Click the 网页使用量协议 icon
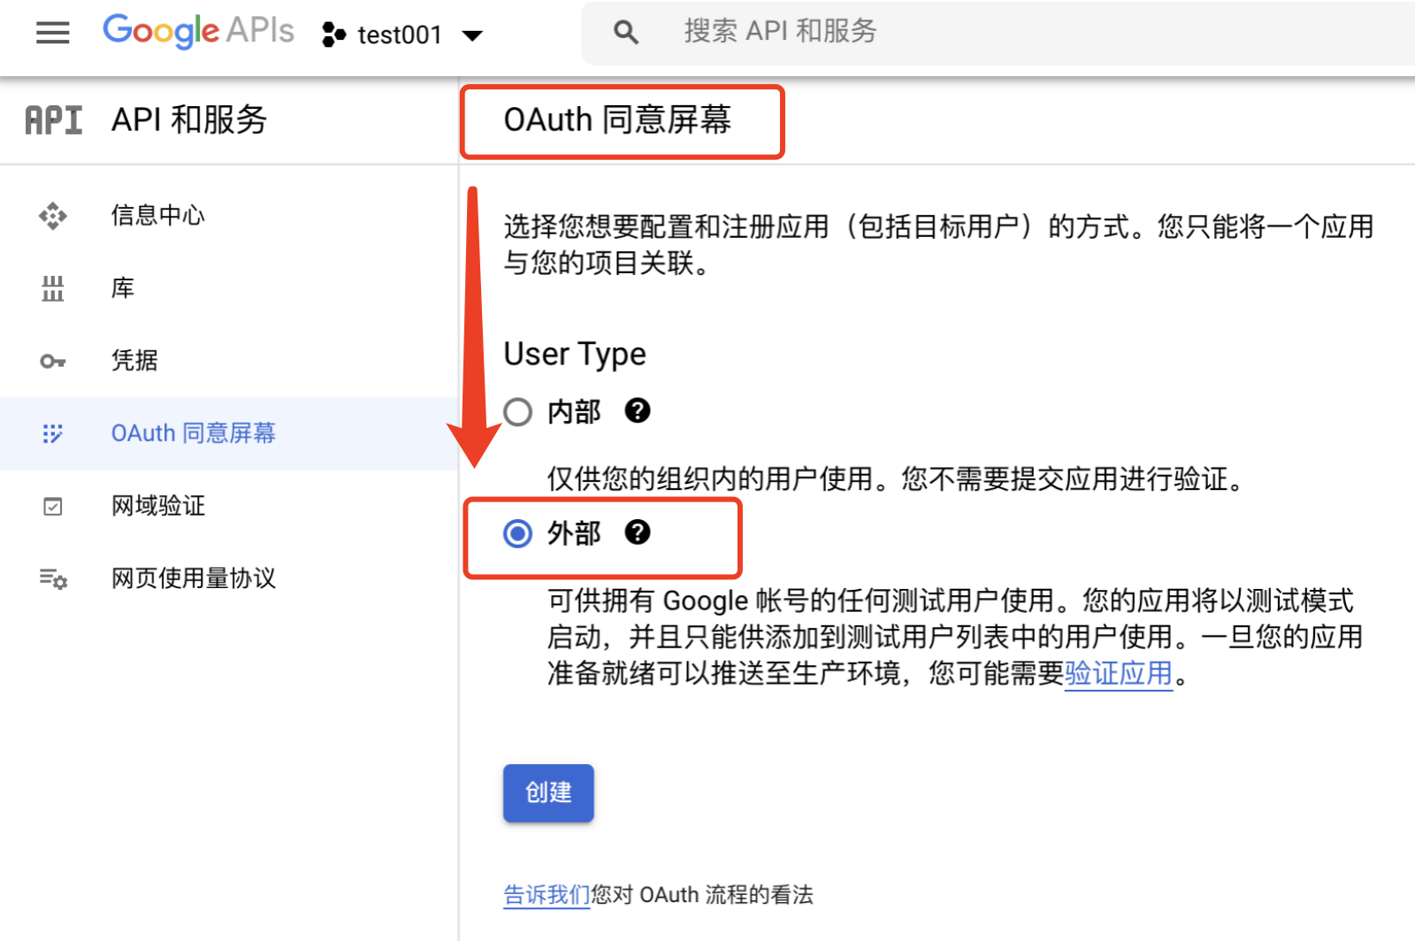 pyautogui.click(x=52, y=578)
